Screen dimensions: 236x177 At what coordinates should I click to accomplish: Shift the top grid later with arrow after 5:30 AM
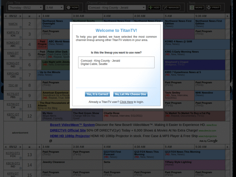[227, 16]
